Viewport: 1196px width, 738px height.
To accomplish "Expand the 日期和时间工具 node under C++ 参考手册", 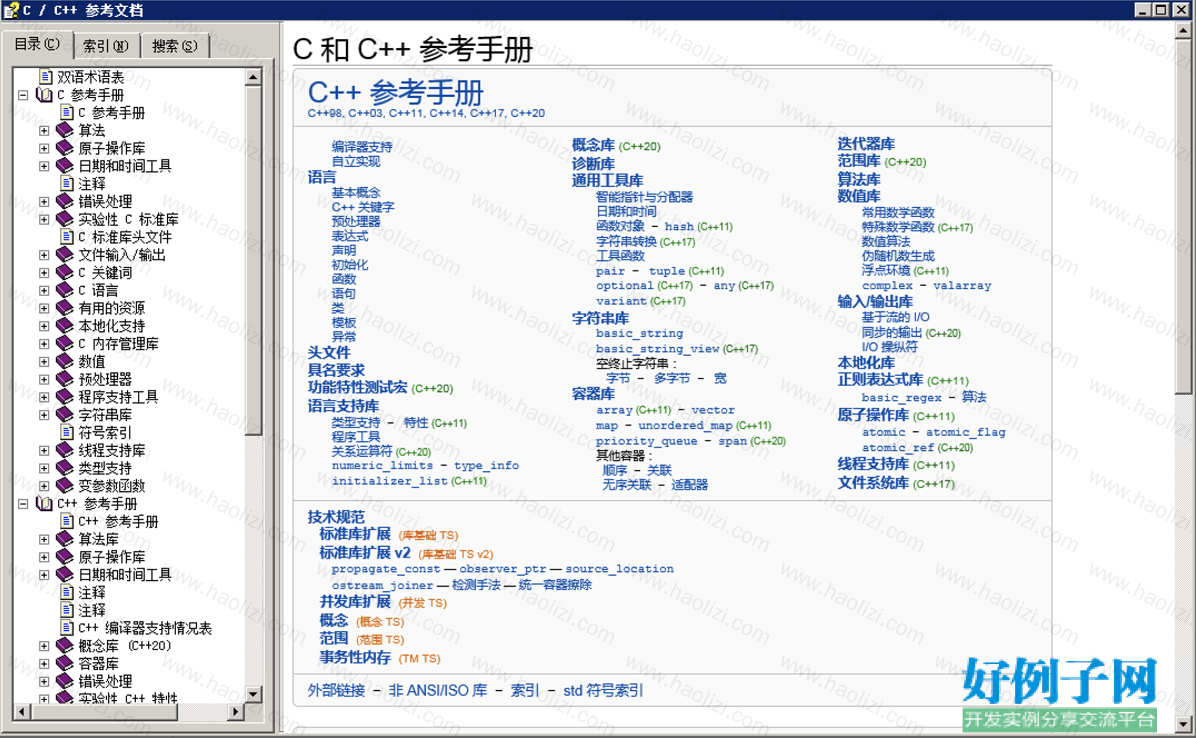I will click(44, 575).
